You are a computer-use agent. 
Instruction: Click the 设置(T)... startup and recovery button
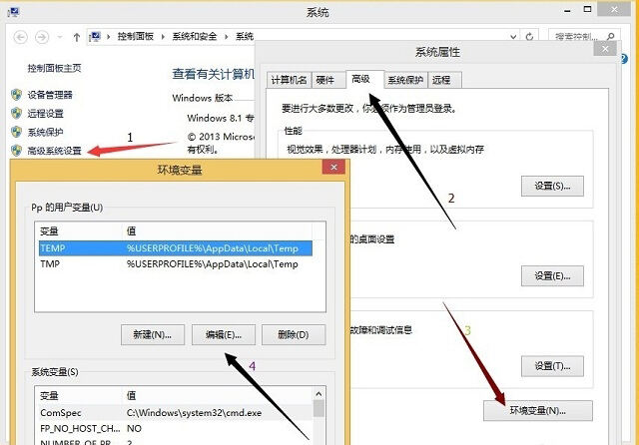coord(552,366)
